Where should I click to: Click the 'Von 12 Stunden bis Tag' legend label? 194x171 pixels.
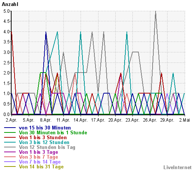pyautogui.click(x=47, y=147)
